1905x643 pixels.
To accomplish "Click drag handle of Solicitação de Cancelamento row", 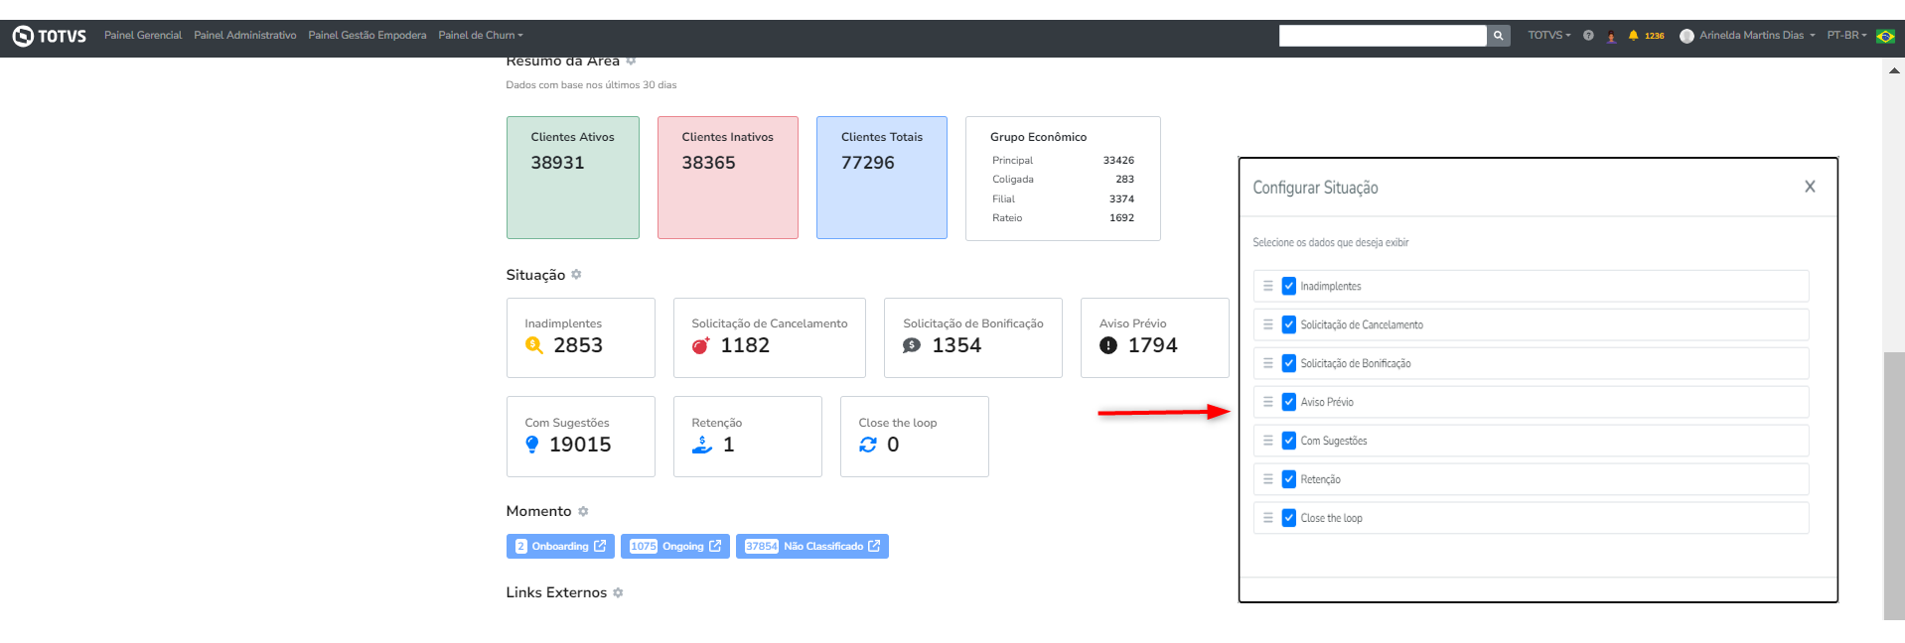I will point(1268,324).
